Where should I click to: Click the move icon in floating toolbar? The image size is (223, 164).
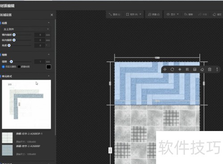click(x=165, y=70)
